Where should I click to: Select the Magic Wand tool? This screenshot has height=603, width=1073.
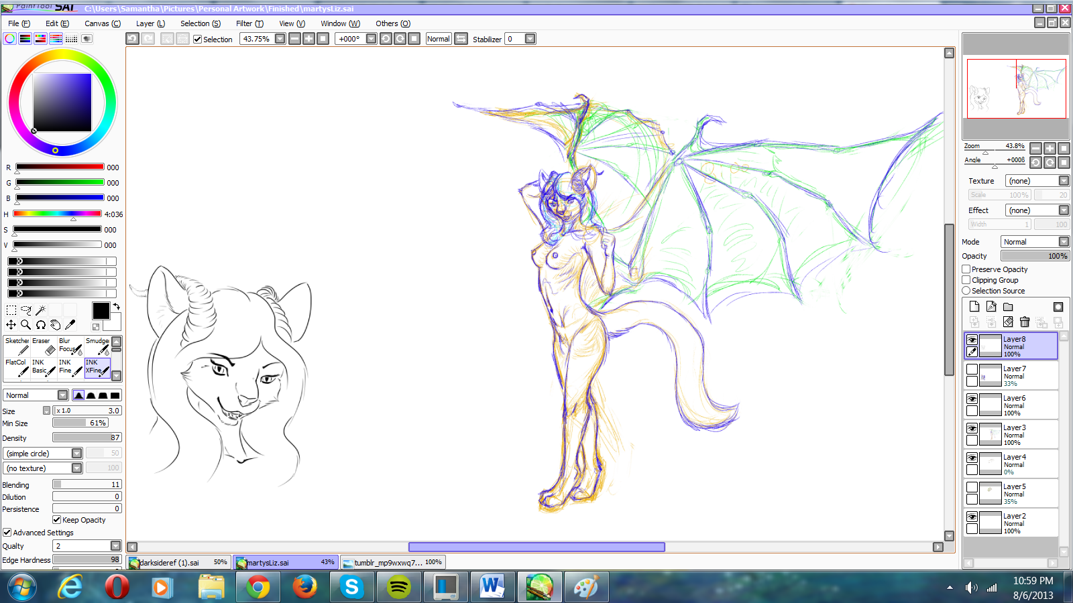40,310
